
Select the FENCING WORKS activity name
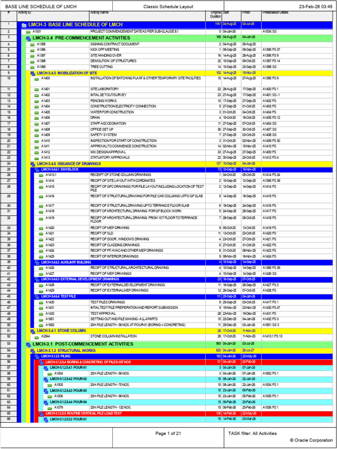[x=104, y=101]
